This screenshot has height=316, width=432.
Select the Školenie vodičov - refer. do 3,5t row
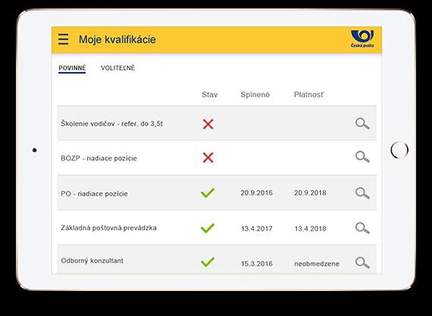(217, 124)
